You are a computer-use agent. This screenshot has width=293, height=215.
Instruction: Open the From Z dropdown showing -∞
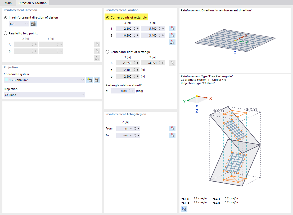tap(130, 129)
